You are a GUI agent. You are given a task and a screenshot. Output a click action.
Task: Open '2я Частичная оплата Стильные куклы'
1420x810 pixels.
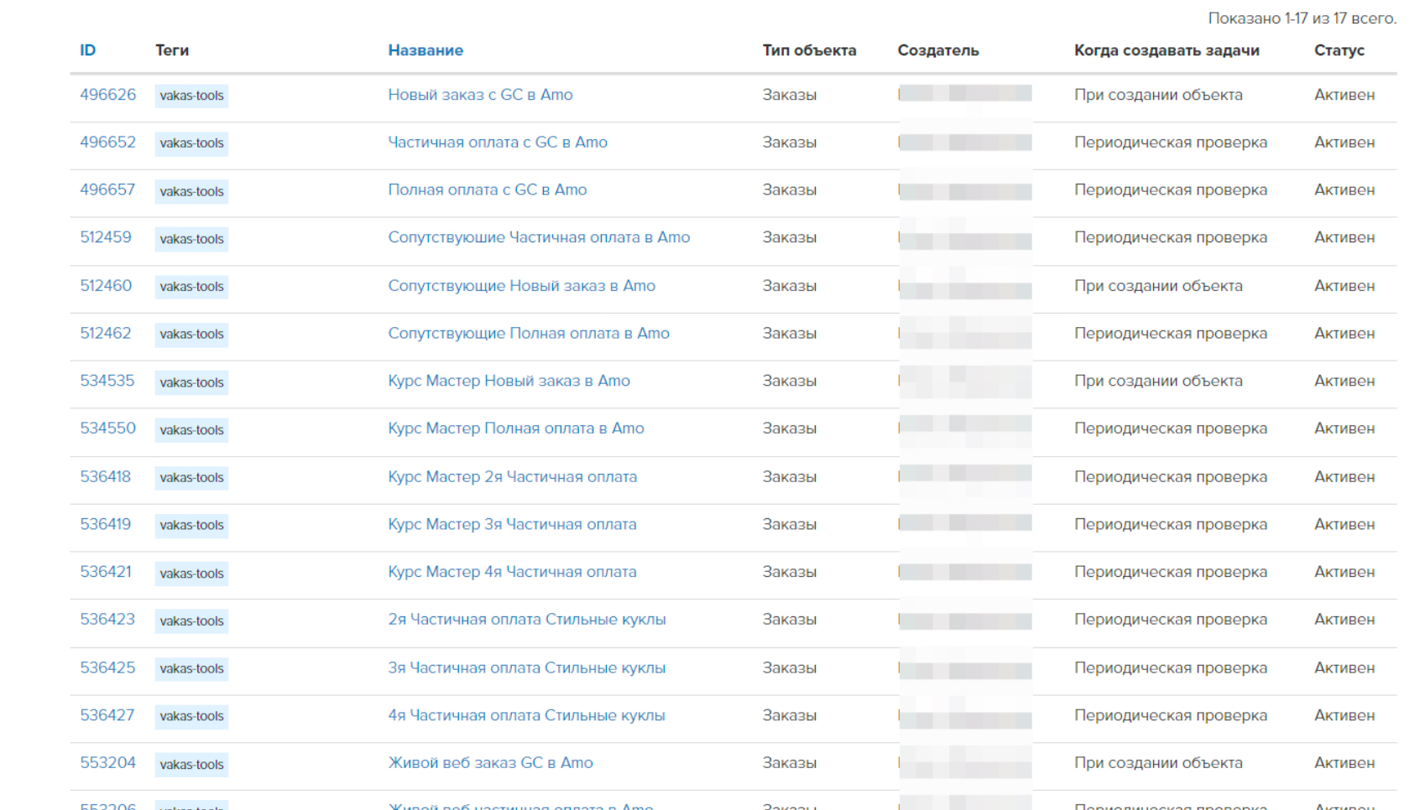click(x=526, y=620)
